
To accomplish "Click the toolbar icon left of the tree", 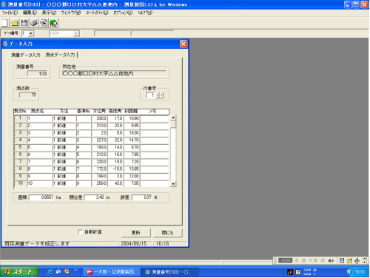I will (44, 23).
